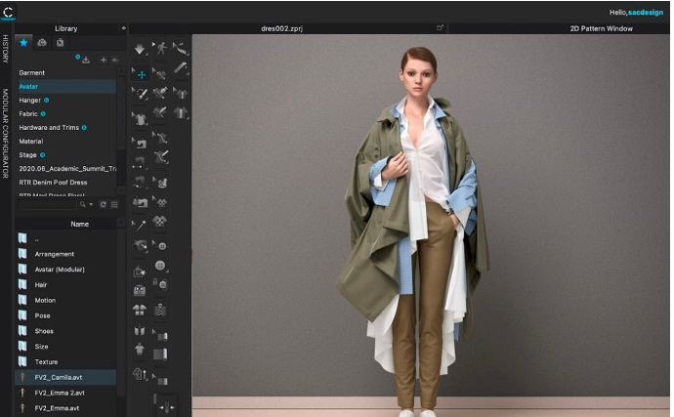The image size is (674, 417).
Task: Collapse the Library panel with arrow
Action: (x=124, y=28)
